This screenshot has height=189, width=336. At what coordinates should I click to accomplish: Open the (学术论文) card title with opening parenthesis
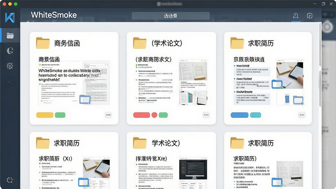[167, 43]
